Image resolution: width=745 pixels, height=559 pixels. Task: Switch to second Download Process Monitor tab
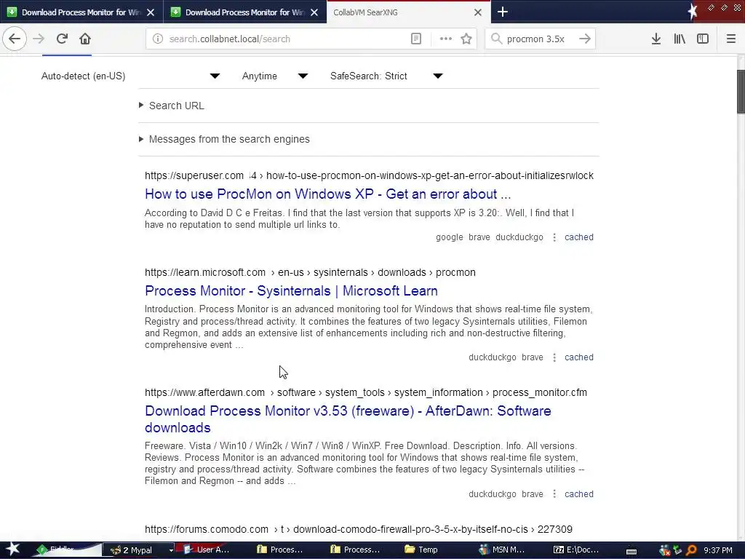[244, 12]
